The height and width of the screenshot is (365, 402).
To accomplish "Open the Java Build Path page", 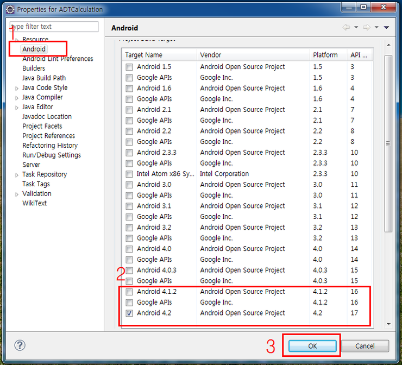I will [44, 78].
